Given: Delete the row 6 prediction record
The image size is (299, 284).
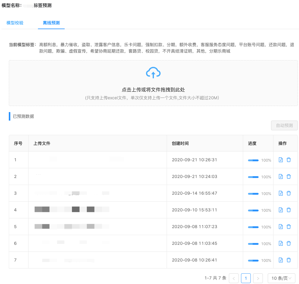Looking at the screenshot, I should 289,243.
